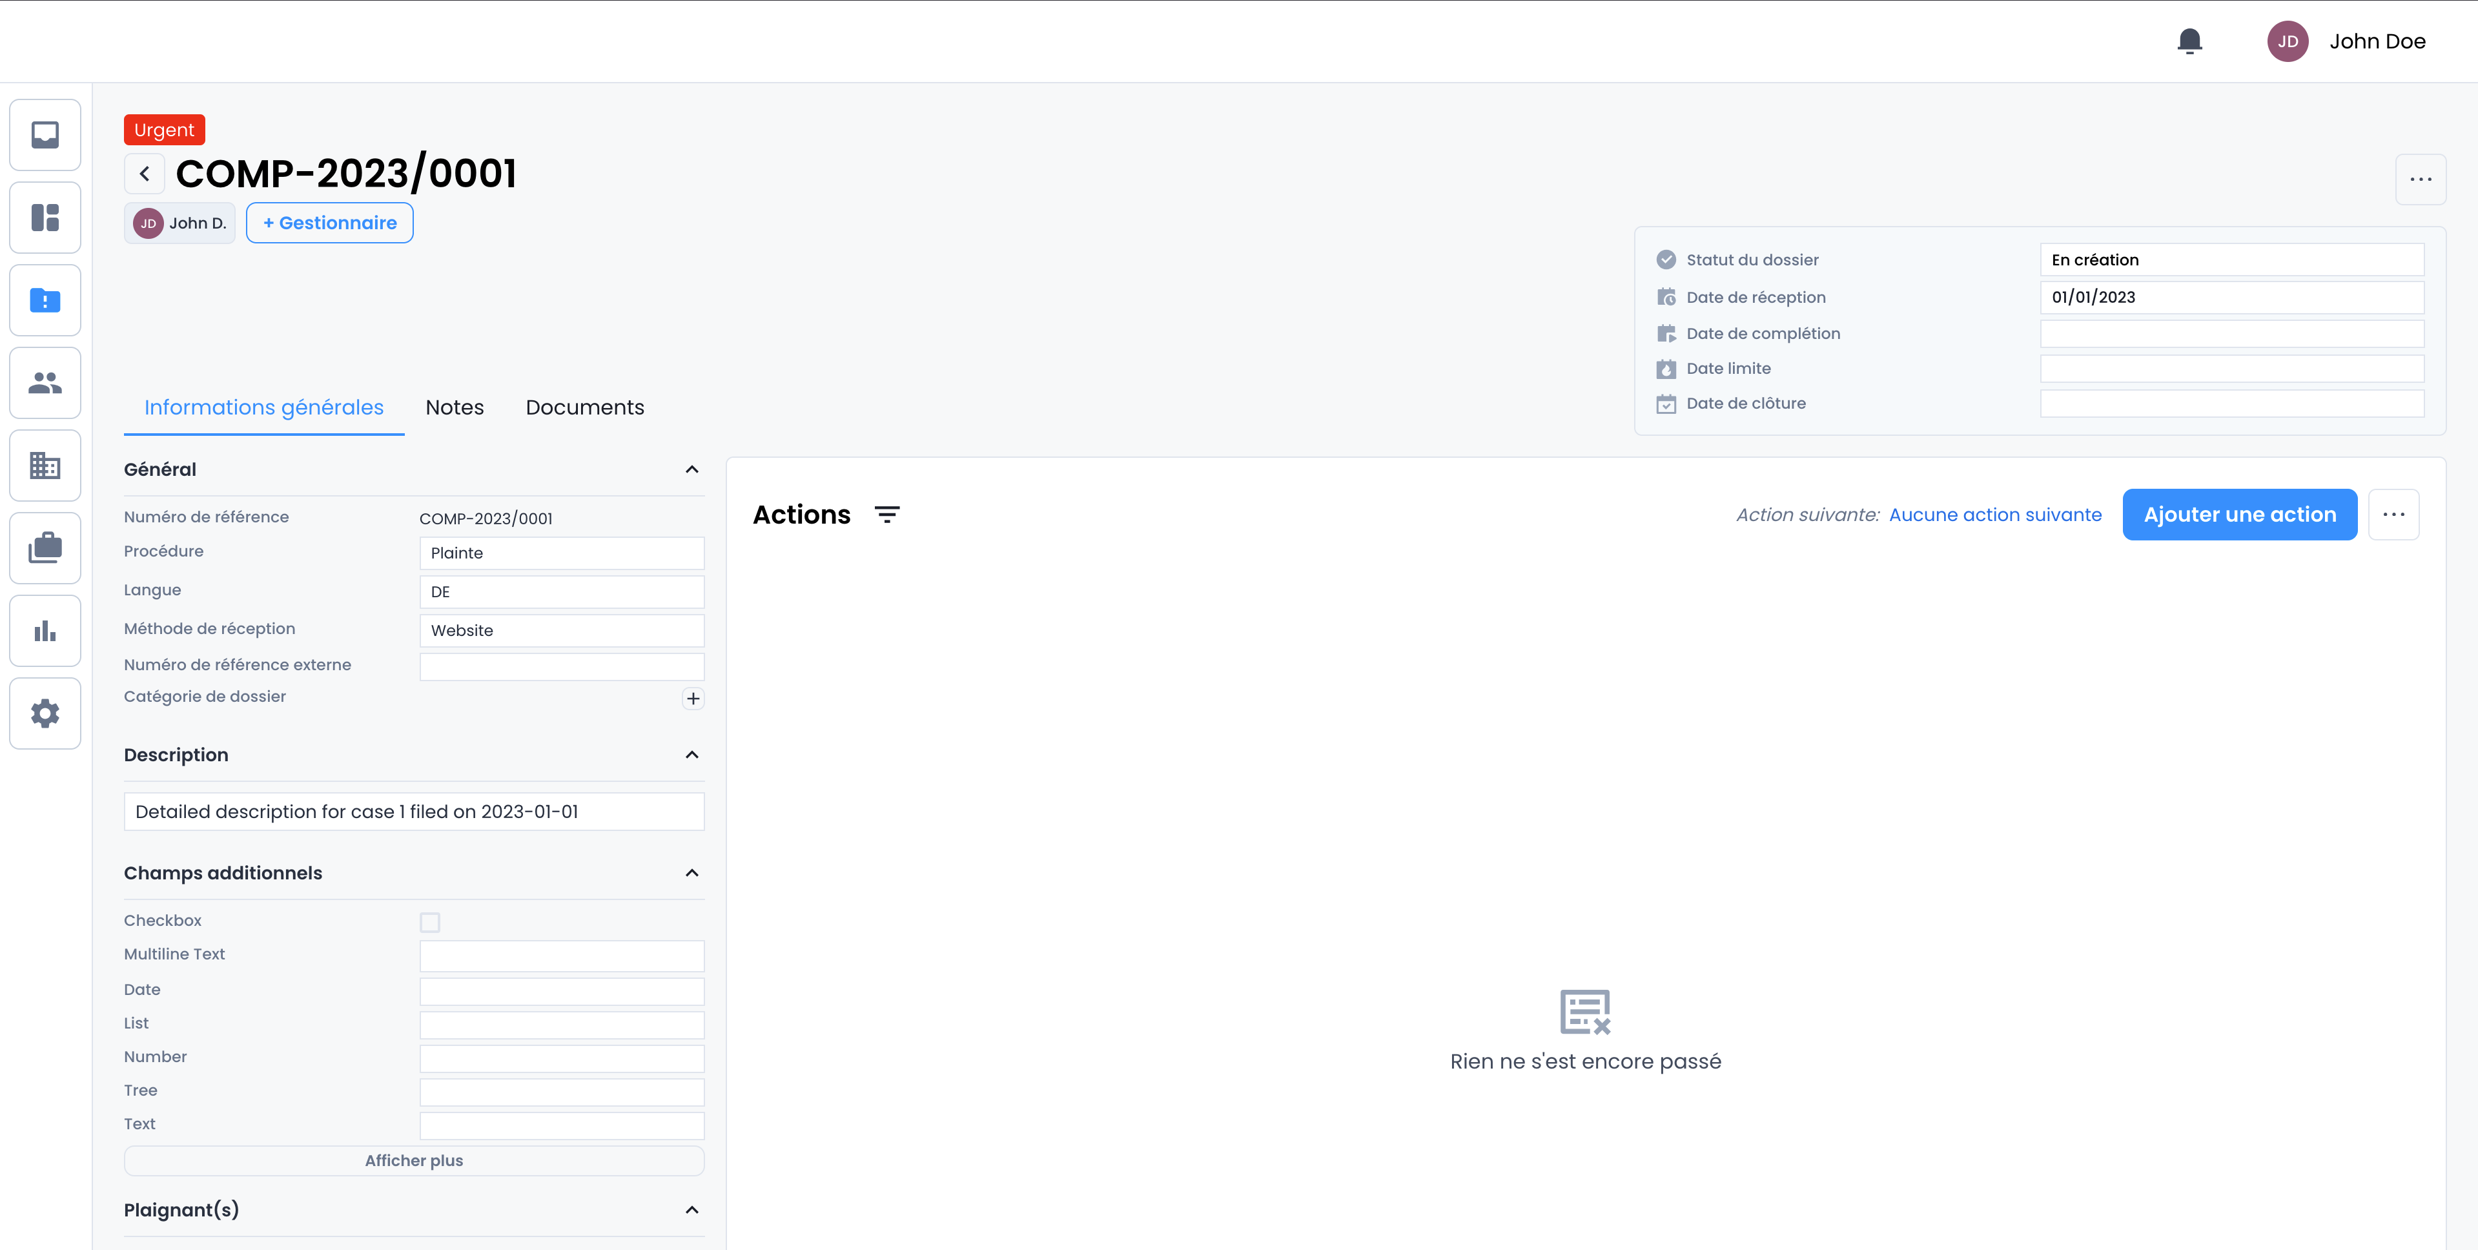The height and width of the screenshot is (1250, 2478).
Task: Tick the Checkbox field in Champs additionnels
Action: click(x=430, y=922)
